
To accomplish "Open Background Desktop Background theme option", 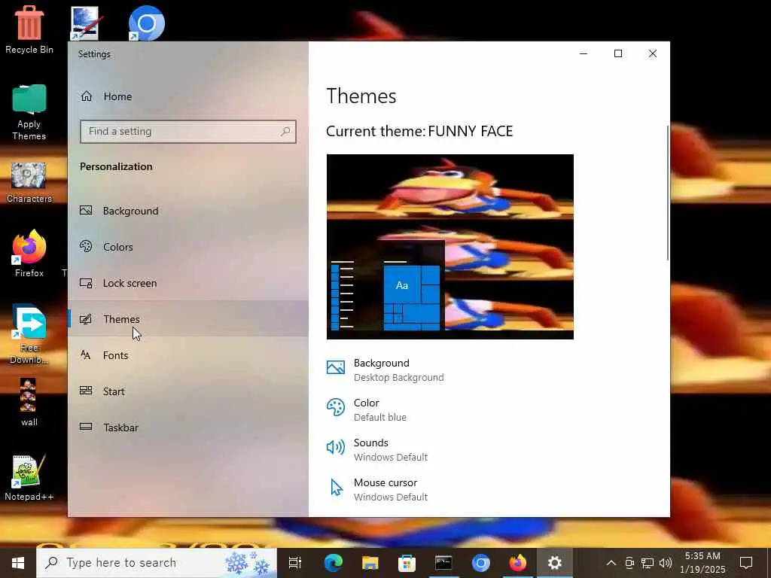I will tap(385, 370).
